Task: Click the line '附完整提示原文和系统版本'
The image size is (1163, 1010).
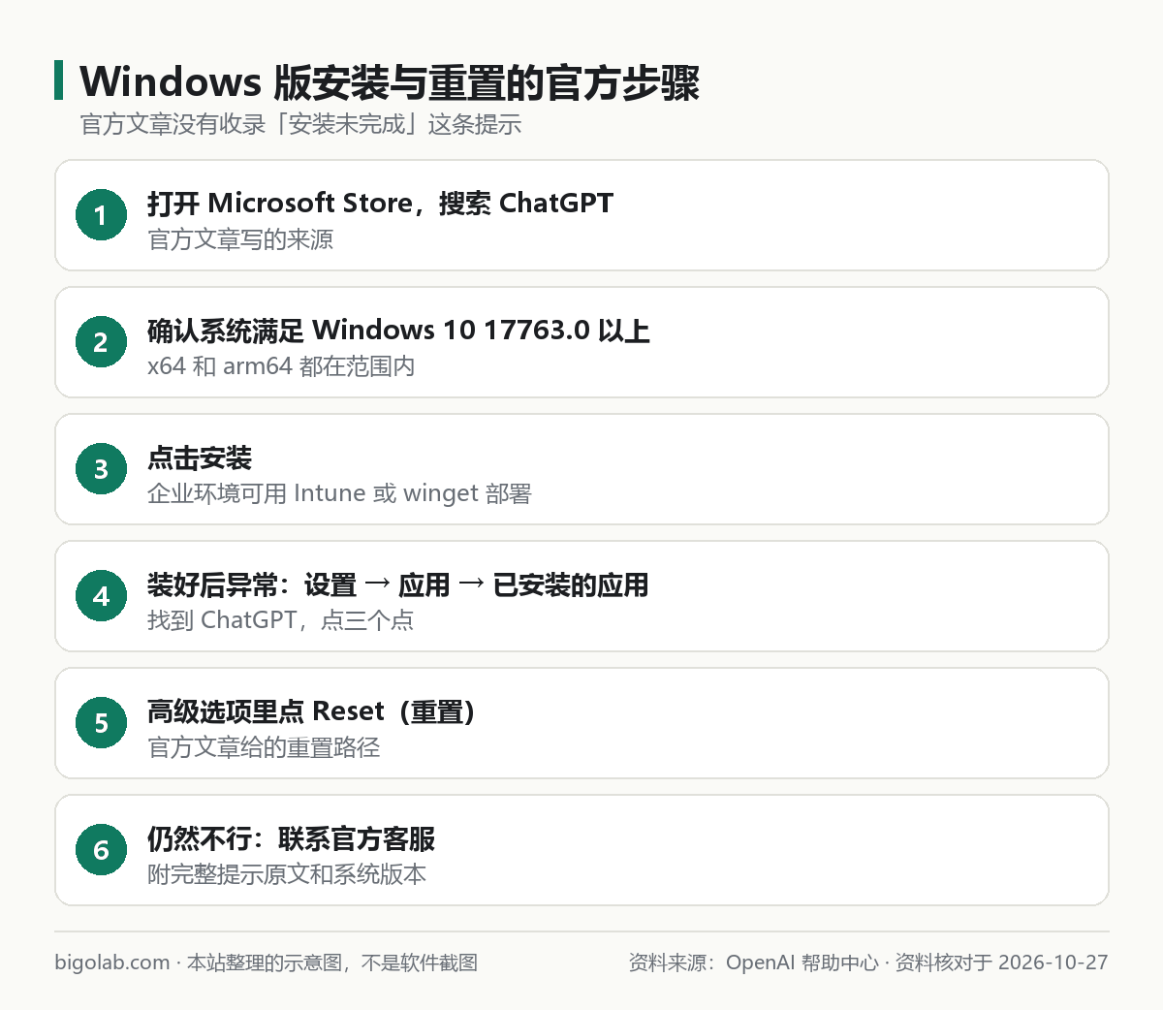Action: pos(287,874)
